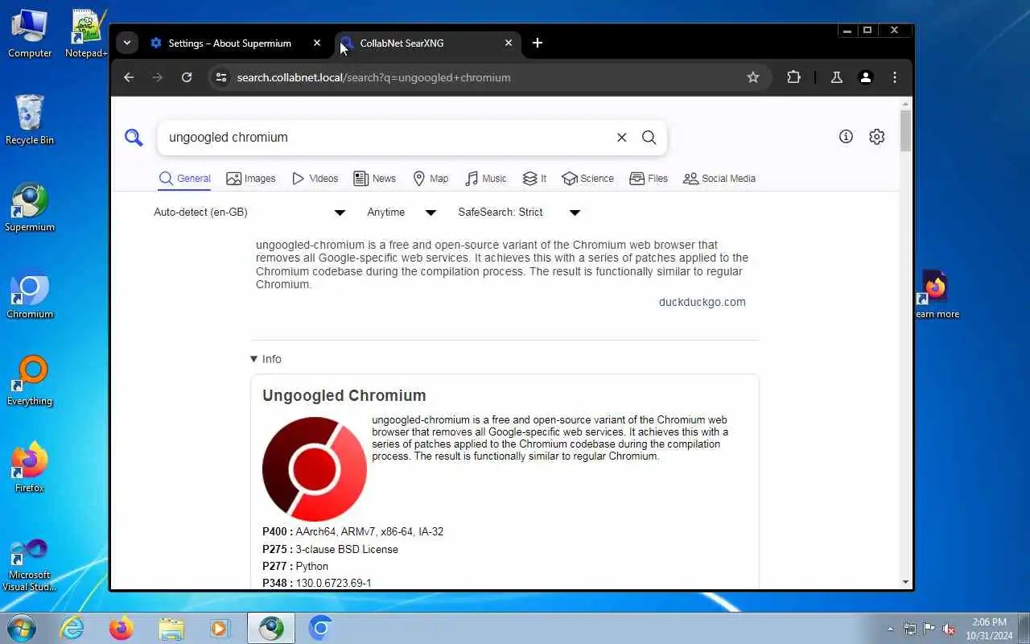Image resolution: width=1030 pixels, height=644 pixels.
Task: Switch to Science search category
Action: [587, 179]
